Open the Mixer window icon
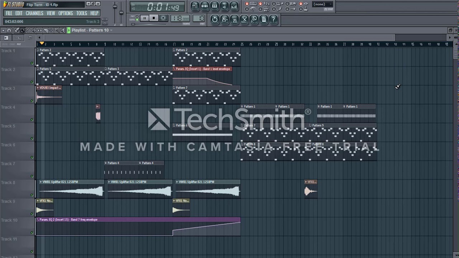The height and width of the screenshot is (258, 459). point(234,6)
